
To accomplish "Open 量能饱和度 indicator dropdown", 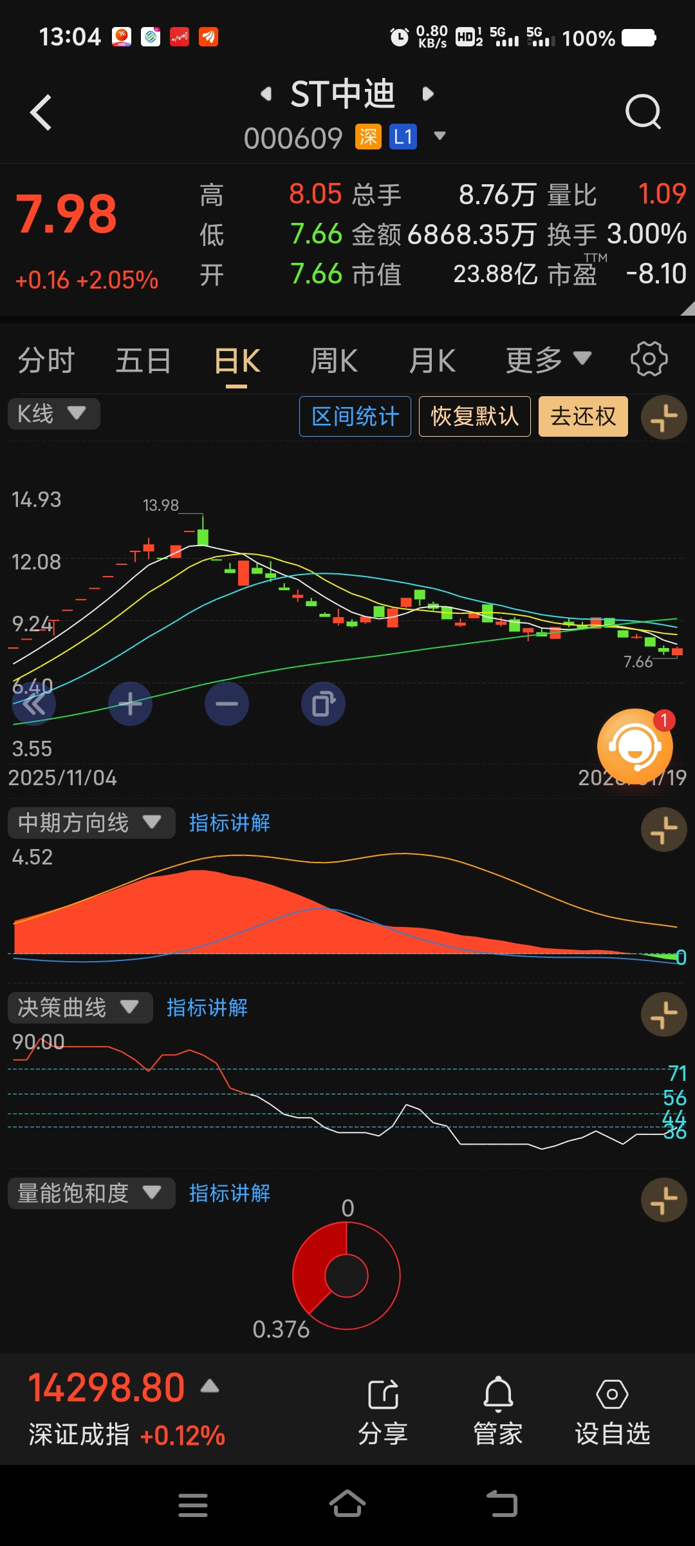I will [91, 1193].
